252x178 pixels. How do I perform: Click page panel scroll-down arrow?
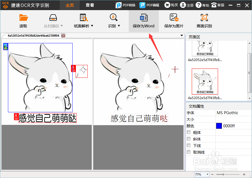point(250,99)
